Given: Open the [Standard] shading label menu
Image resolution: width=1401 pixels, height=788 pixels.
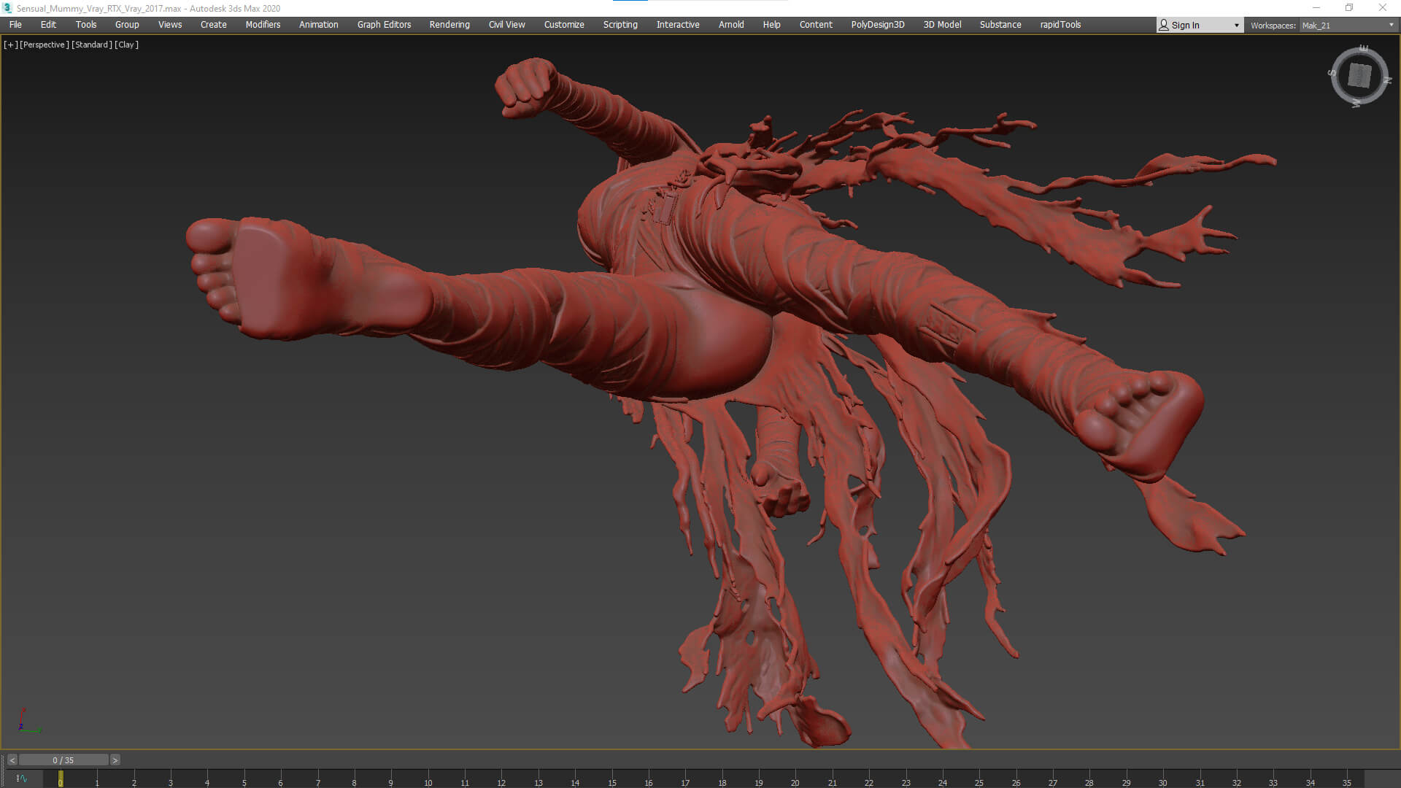Looking at the screenshot, I should click(92, 45).
